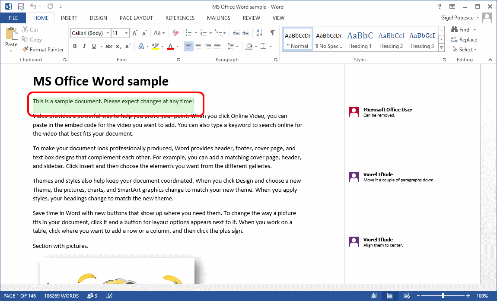497x301 pixels.
Task: Align the text to the left
Action: click(188, 46)
